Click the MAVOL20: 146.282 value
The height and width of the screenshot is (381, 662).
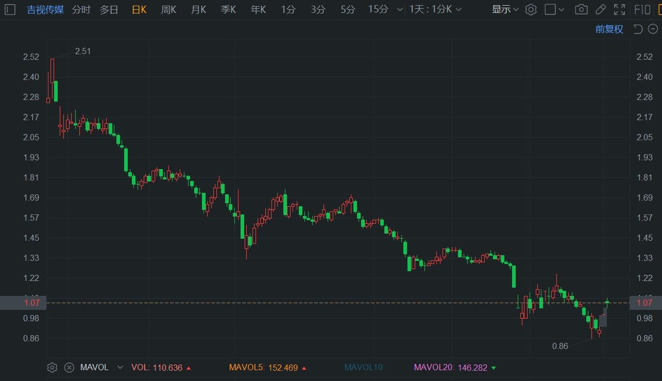[x=455, y=368]
